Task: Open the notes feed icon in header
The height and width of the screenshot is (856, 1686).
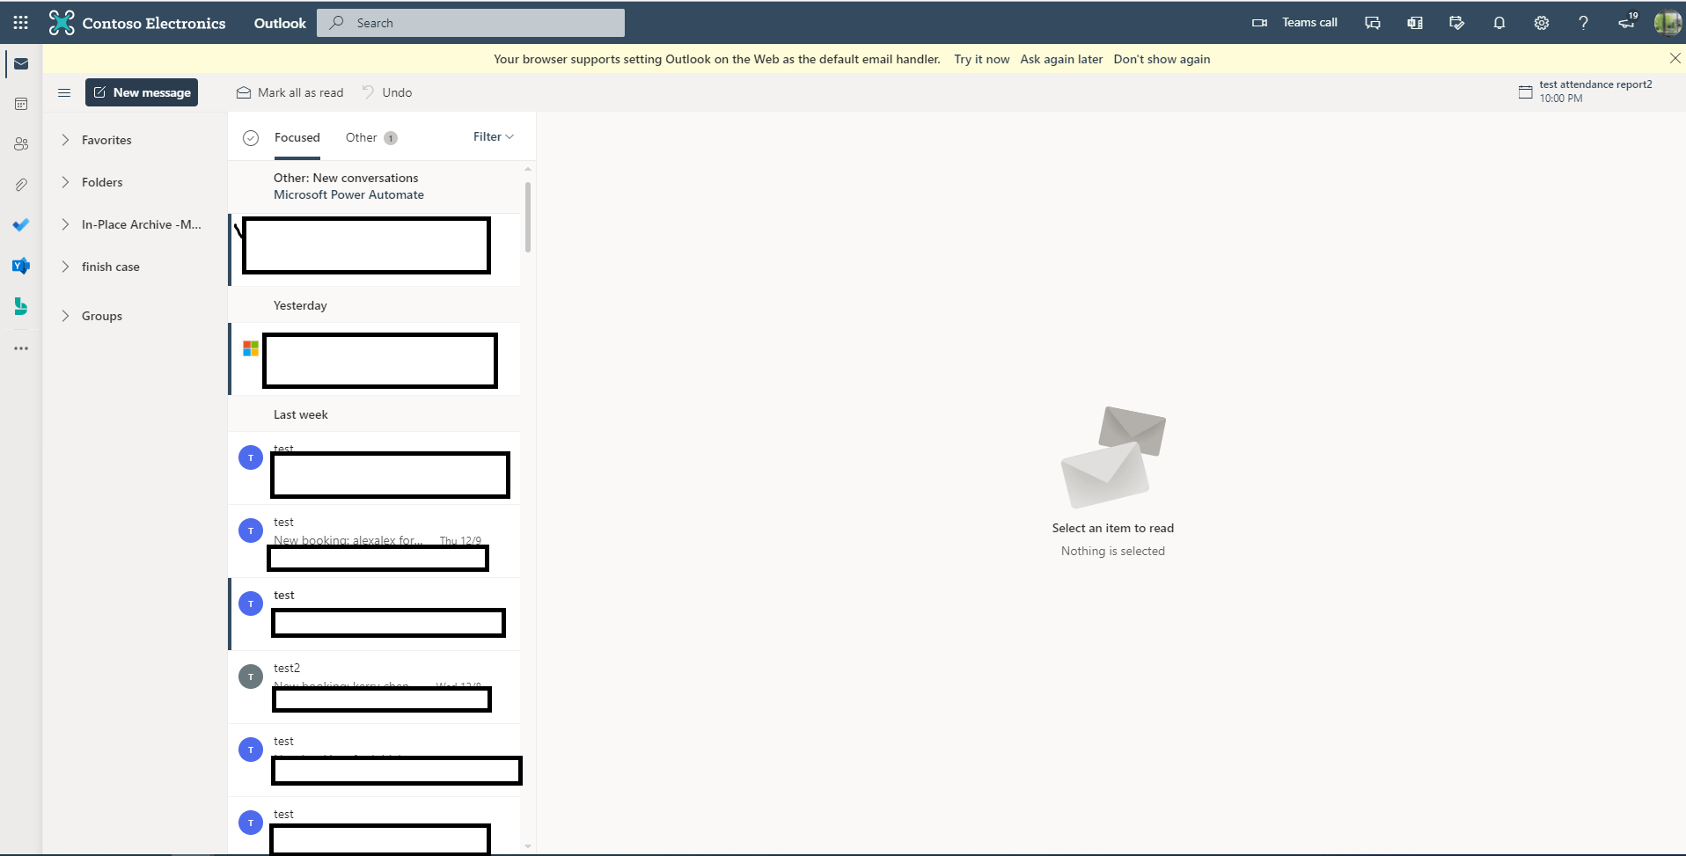Action: tap(1457, 23)
